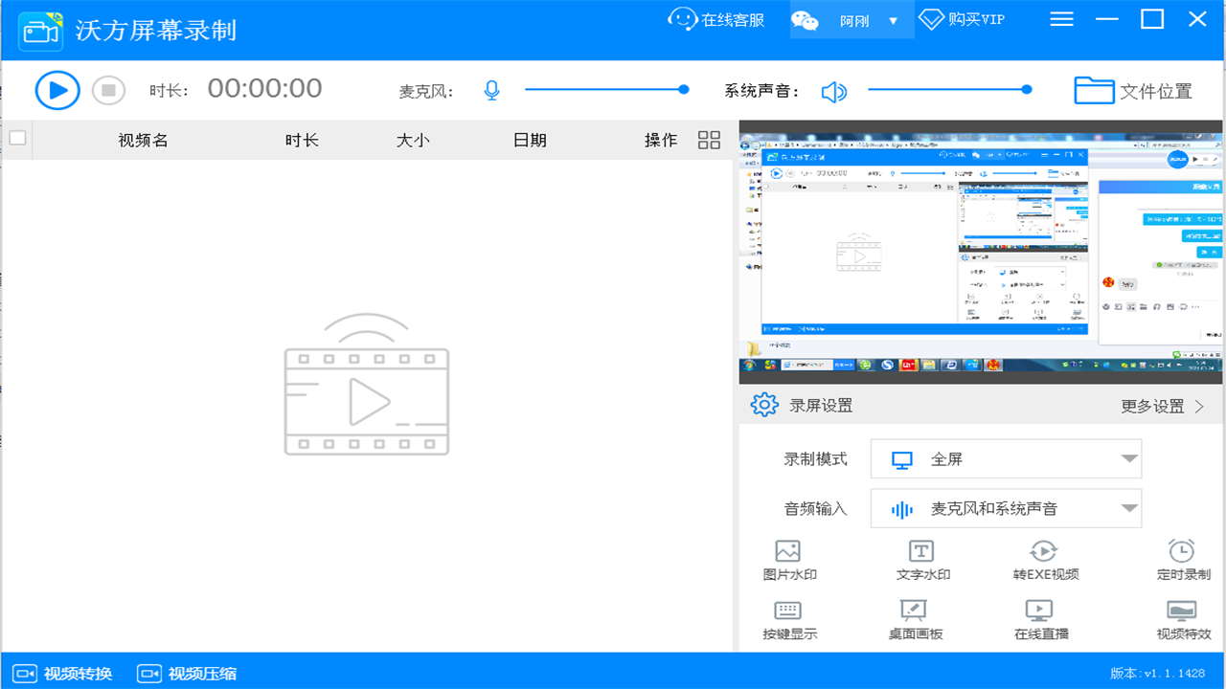The width and height of the screenshot is (1226, 689).
Task: Switch the video list to grid view
Action: tap(709, 139)
